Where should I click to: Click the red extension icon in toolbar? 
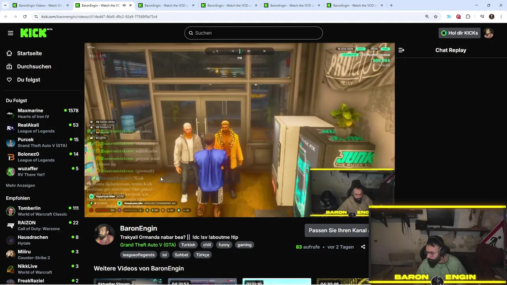[458, 17]
